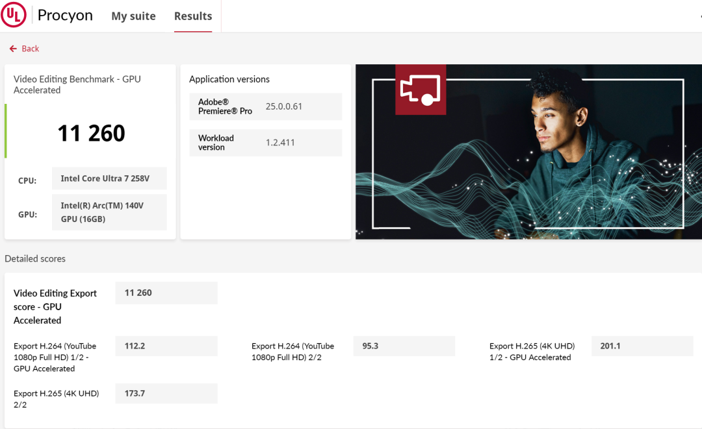Switch to the Results tab

[193, 16]
